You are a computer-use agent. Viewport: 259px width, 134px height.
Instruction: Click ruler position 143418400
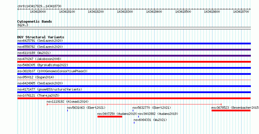[154, 12]
